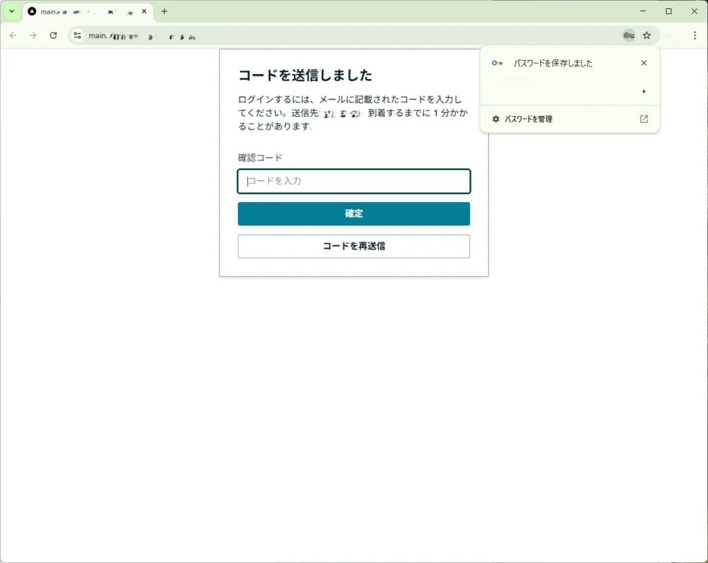Open a new tab with the plus button
Viewport: 708px width, 563px height.
pyautogui.click(x=164, y=11)
